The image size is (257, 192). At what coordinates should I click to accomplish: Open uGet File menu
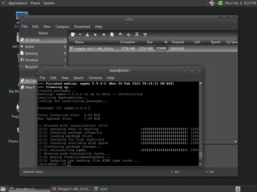click(25, 26)
